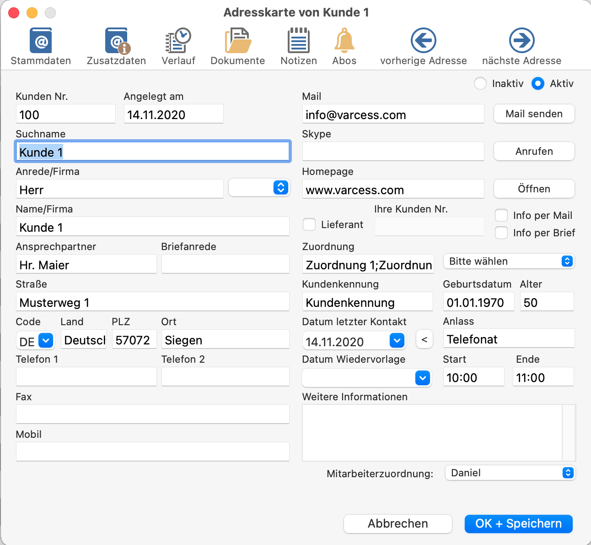Click the Skype input field

point(393,151)
